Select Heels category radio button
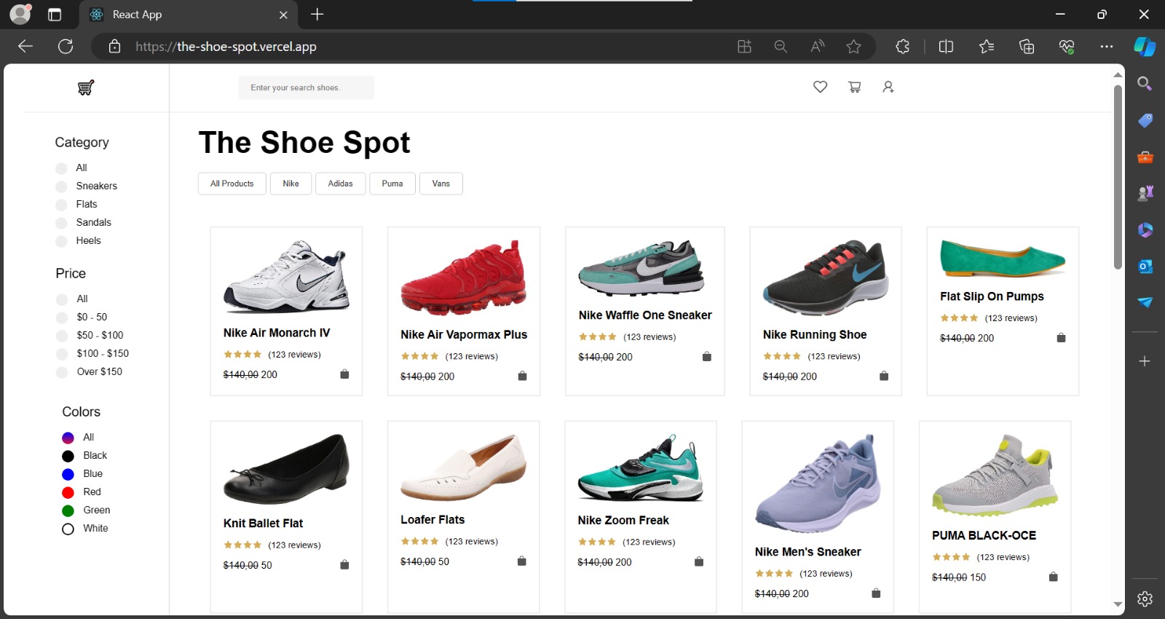 [61, 241]
